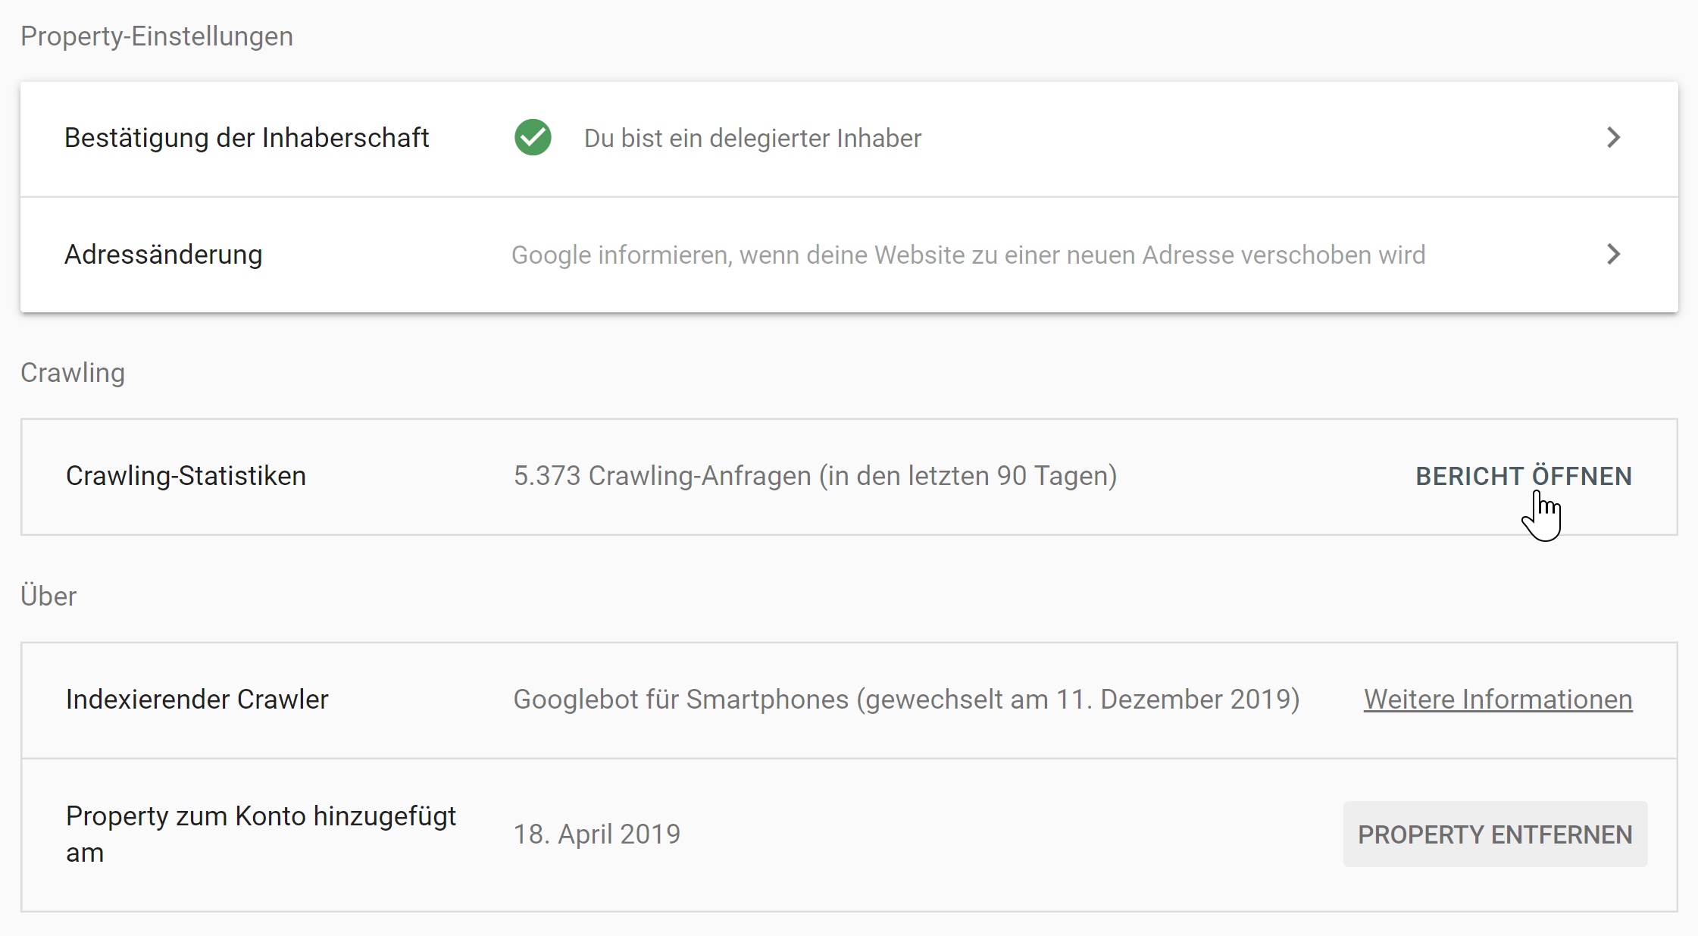The image size is (1698, 936).
Task: Click the Über section heading
Action: point(48,596)
